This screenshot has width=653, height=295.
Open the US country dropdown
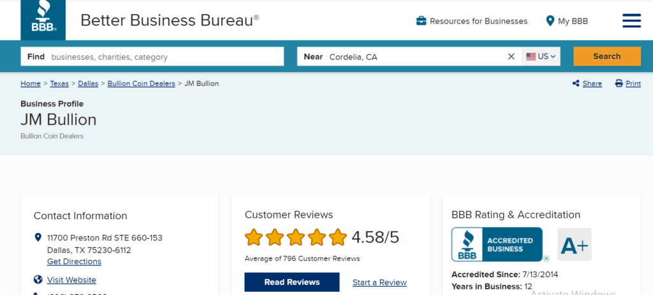pos(541,57)
